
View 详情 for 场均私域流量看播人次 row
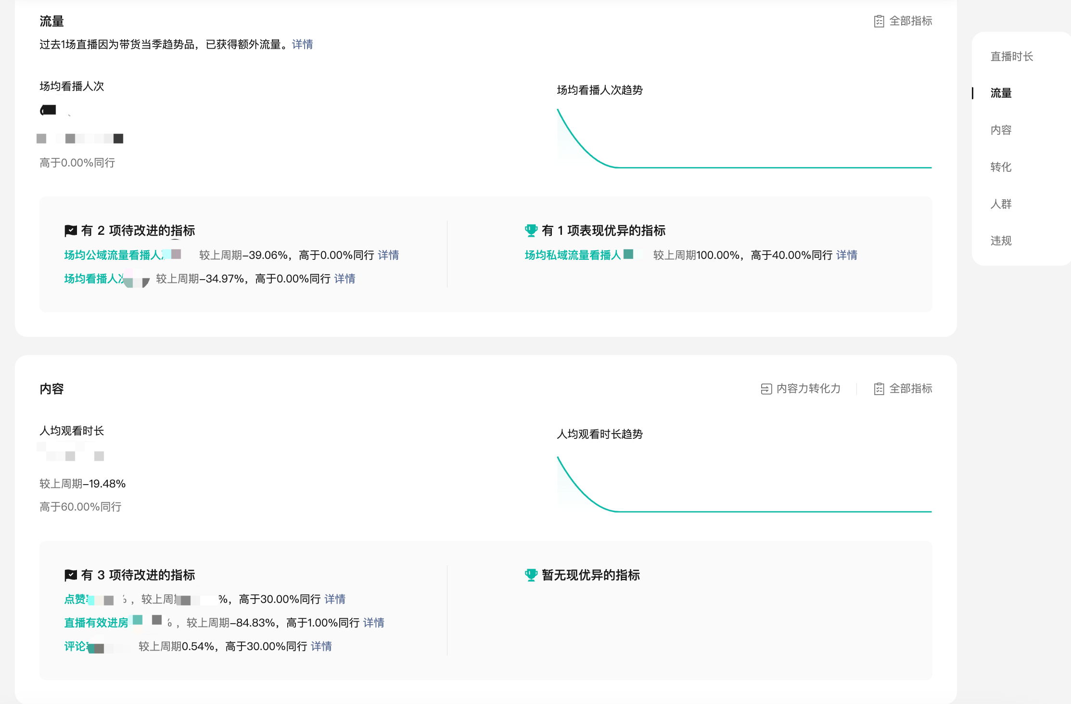point(846,255)
